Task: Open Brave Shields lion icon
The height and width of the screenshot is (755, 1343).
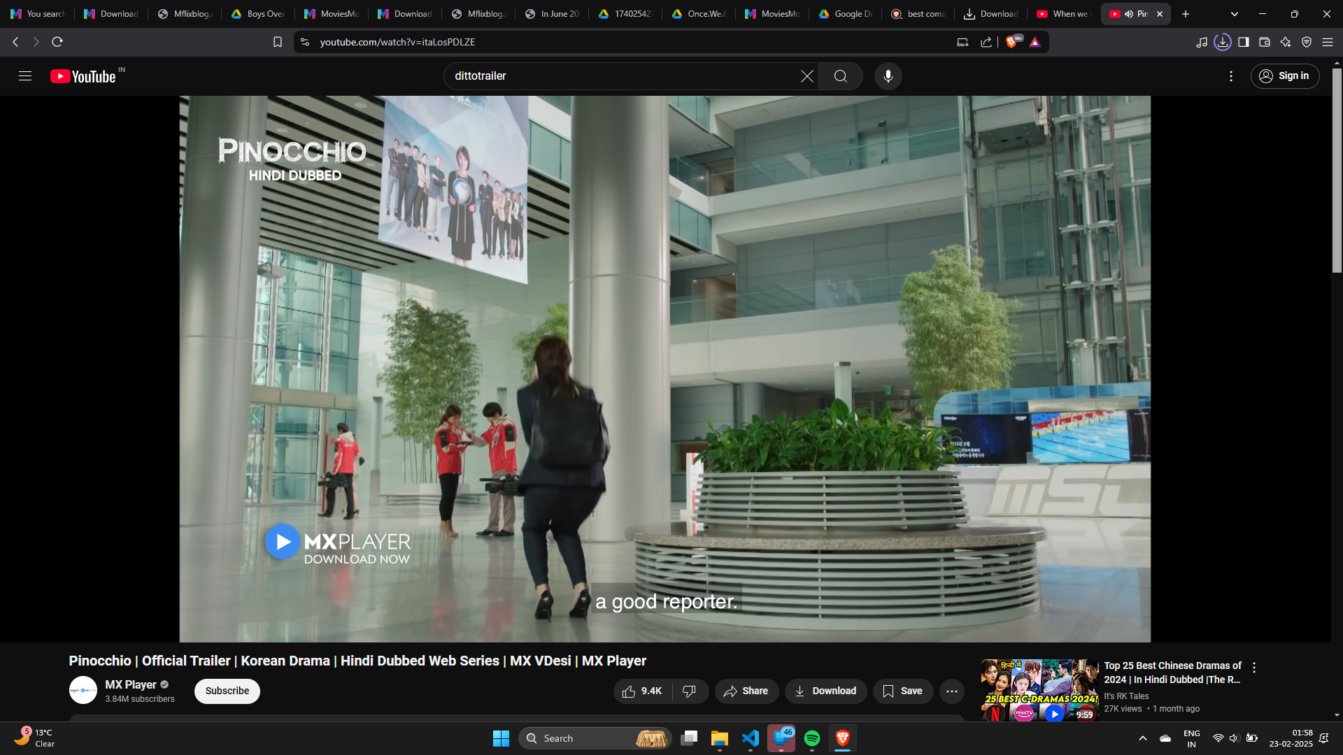Action: pyautogui.click(x=1012, y=42)
